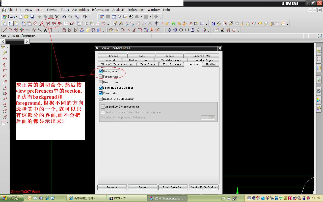
Task: Switch to the Smooth Edges tab
Action: coord(204,60)
